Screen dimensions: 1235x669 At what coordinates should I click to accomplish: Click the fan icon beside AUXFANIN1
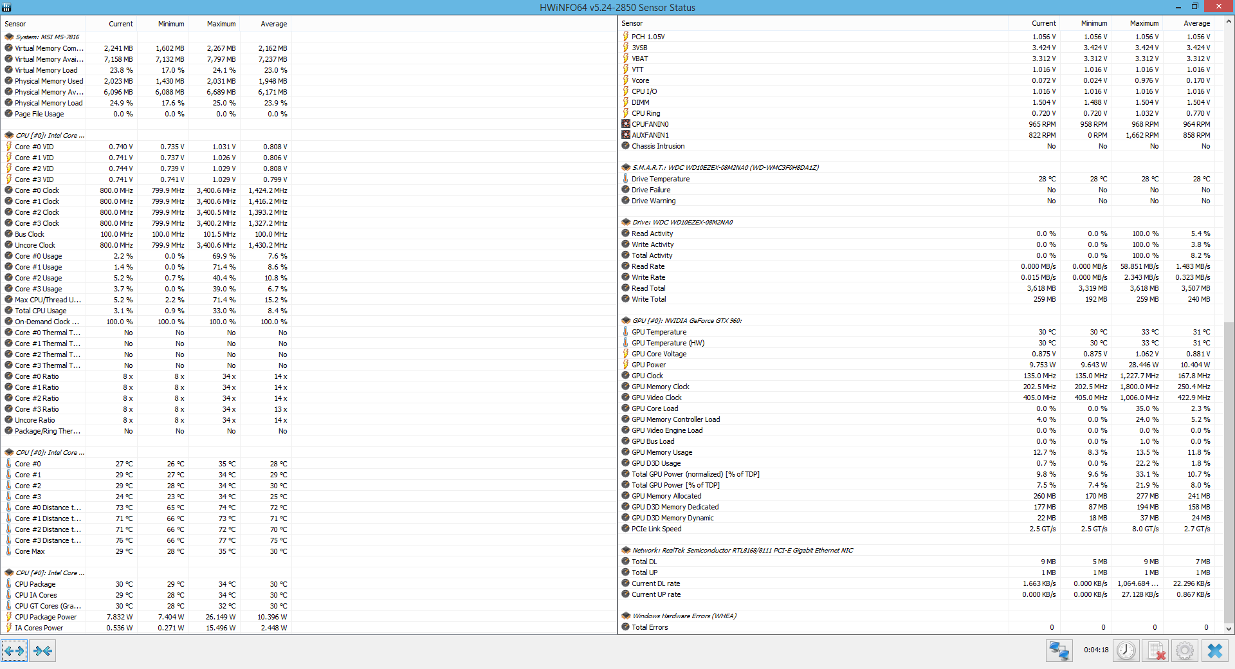point(626,135)
